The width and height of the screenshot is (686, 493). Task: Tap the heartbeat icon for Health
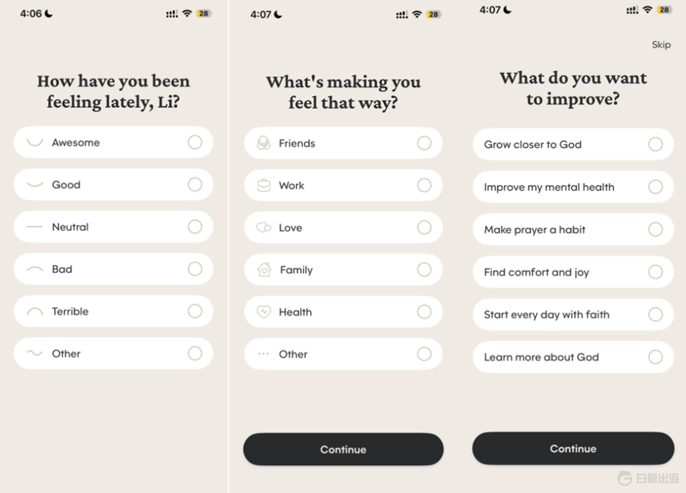click(x=263, y=312)
